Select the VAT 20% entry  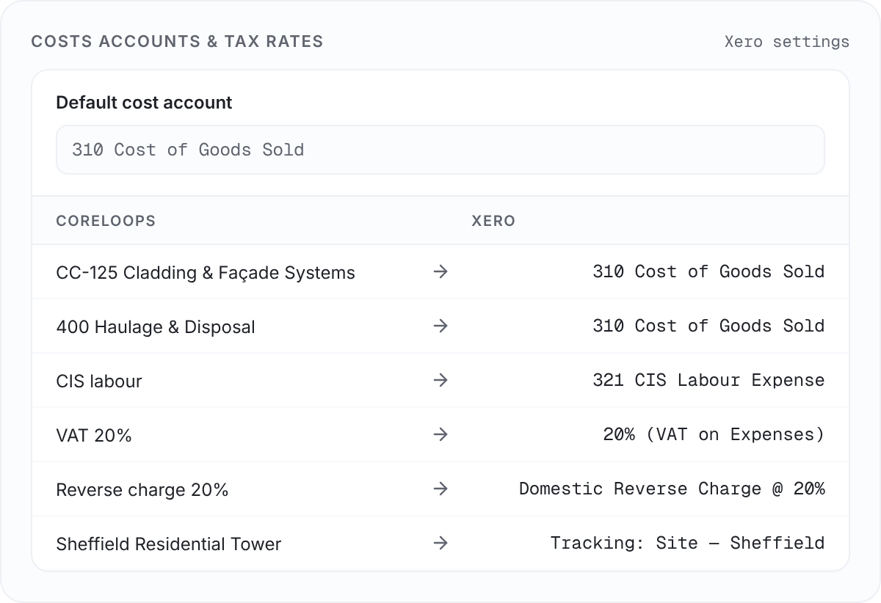[94, 436]
